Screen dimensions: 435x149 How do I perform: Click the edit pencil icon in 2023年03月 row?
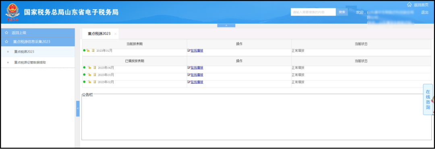point(189,75)
